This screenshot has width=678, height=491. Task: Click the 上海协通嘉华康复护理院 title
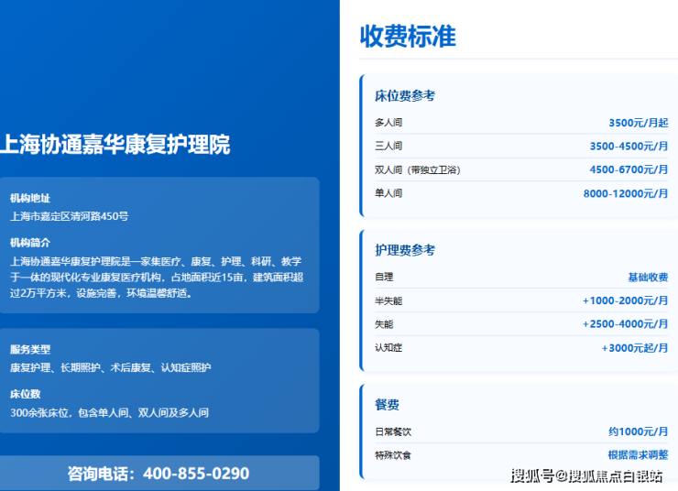pyautogui.click(x=115, y=145)
